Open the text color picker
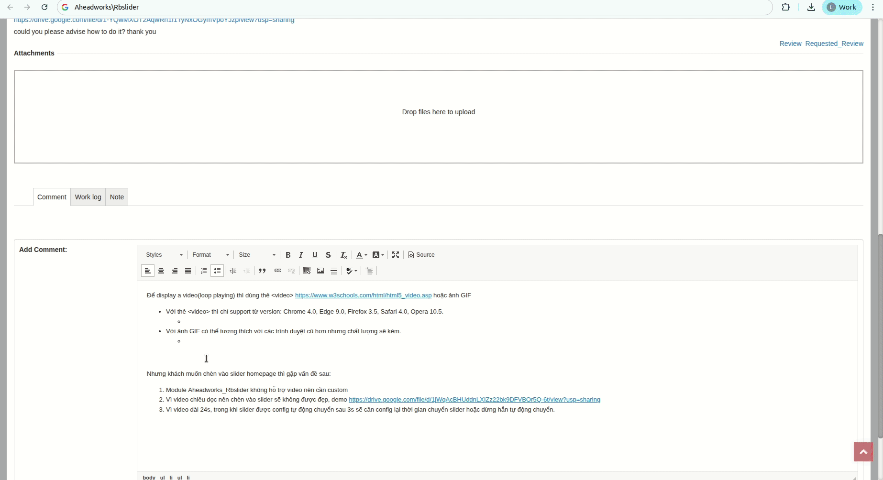The height and width of the screenshot is (480, 883). click(x=361, y=255)
